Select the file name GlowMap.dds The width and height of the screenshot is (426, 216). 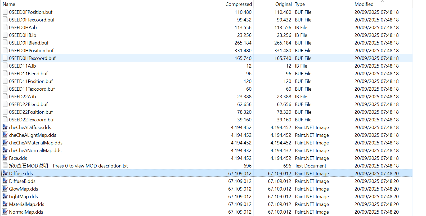(x=24, y=189)
